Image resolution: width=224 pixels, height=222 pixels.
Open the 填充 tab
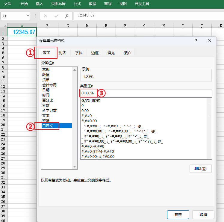(x=111, y=53)
